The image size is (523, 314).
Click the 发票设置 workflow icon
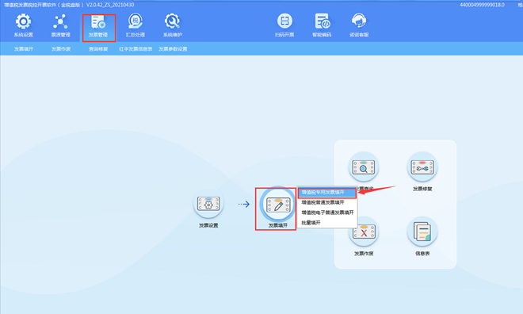(x=208, y=204)
